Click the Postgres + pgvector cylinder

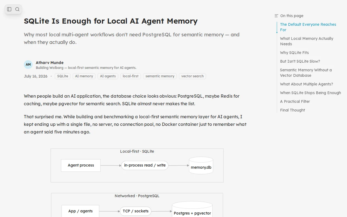pos(192,209)
